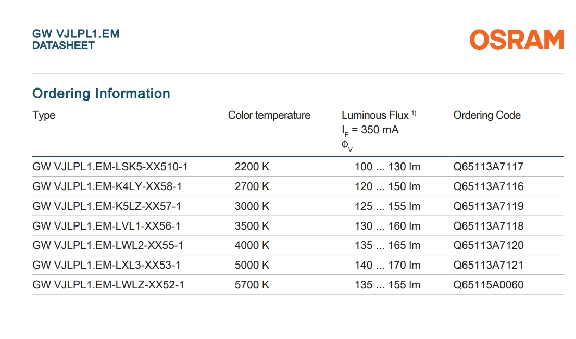The height and width of the screenshot is (339, 576).
Task: Click the 100 ... 130 lm flux value
Action: [387, 167]
